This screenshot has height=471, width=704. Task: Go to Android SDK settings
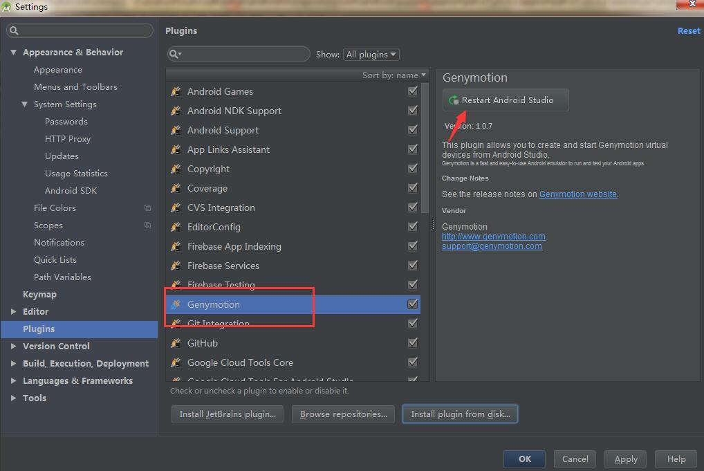[x=71, y=191]
